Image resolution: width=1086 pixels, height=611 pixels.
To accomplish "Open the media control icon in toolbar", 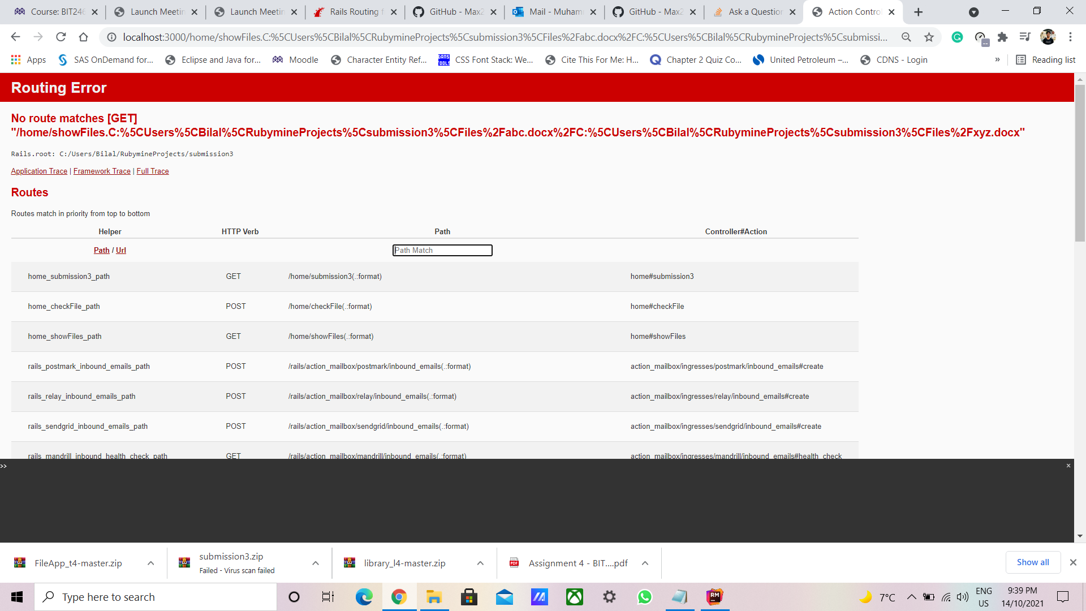I will [x=1025, y=37].
